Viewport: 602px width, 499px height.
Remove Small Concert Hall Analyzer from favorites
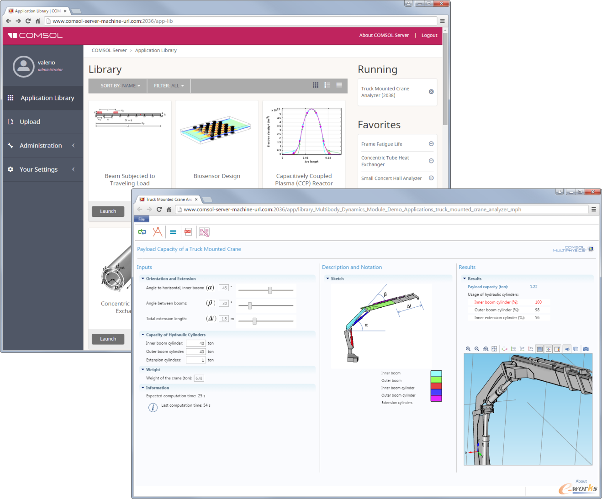431,178
